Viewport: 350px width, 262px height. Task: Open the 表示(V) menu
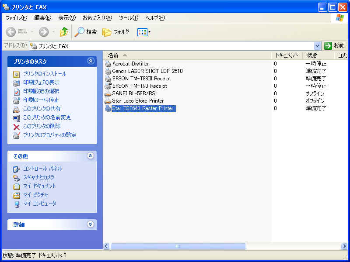tap(67, 18)
